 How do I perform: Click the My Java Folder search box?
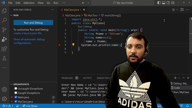point(123,3)
